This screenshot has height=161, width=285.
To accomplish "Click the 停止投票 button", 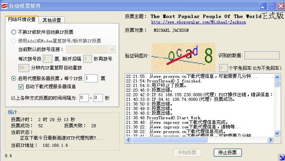I will [x=228, y=153].
